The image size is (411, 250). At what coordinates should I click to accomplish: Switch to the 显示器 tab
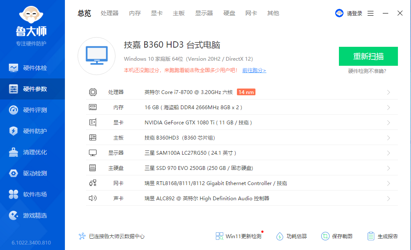click(204, 13)
